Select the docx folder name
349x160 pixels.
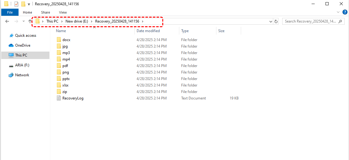tap(66, 40)
